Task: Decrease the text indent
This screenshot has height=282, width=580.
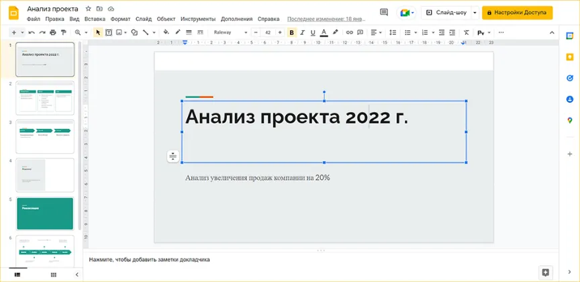Action: 442,33
